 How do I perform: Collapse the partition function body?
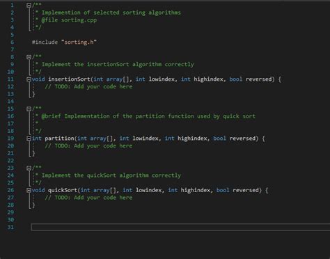[29, 139]
